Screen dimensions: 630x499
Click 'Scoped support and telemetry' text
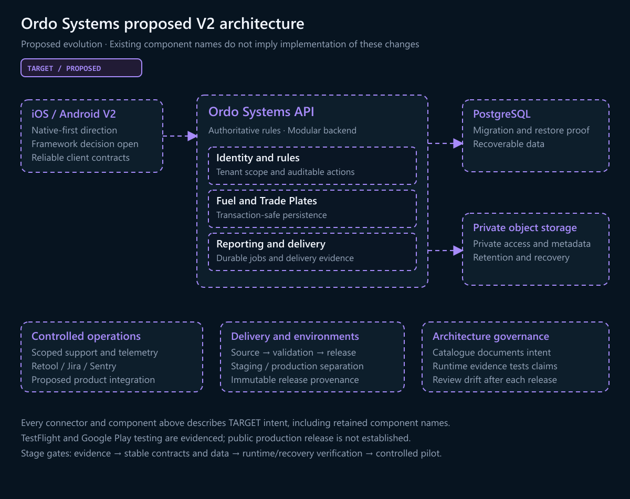coord(94,352)
